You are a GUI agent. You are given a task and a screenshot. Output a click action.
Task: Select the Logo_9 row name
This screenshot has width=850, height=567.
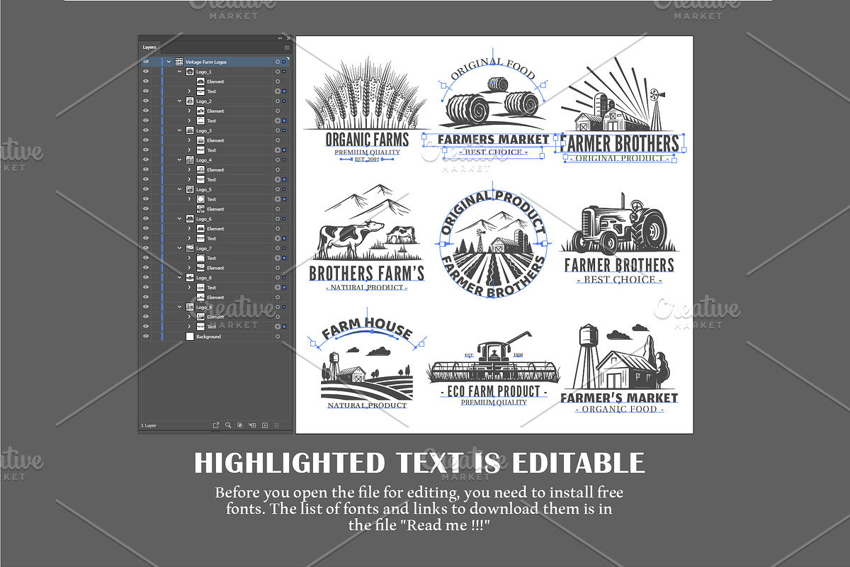[204, 308]
